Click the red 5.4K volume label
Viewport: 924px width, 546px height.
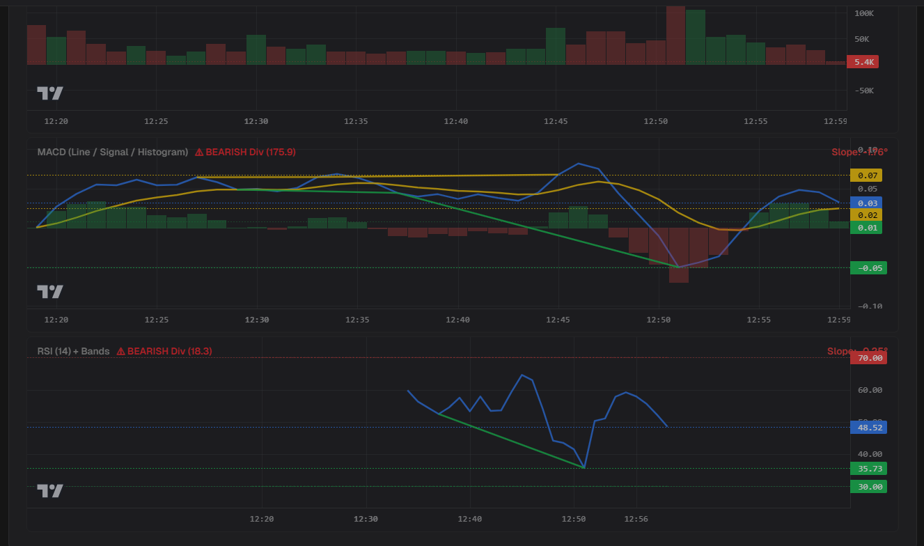point(863,61)
